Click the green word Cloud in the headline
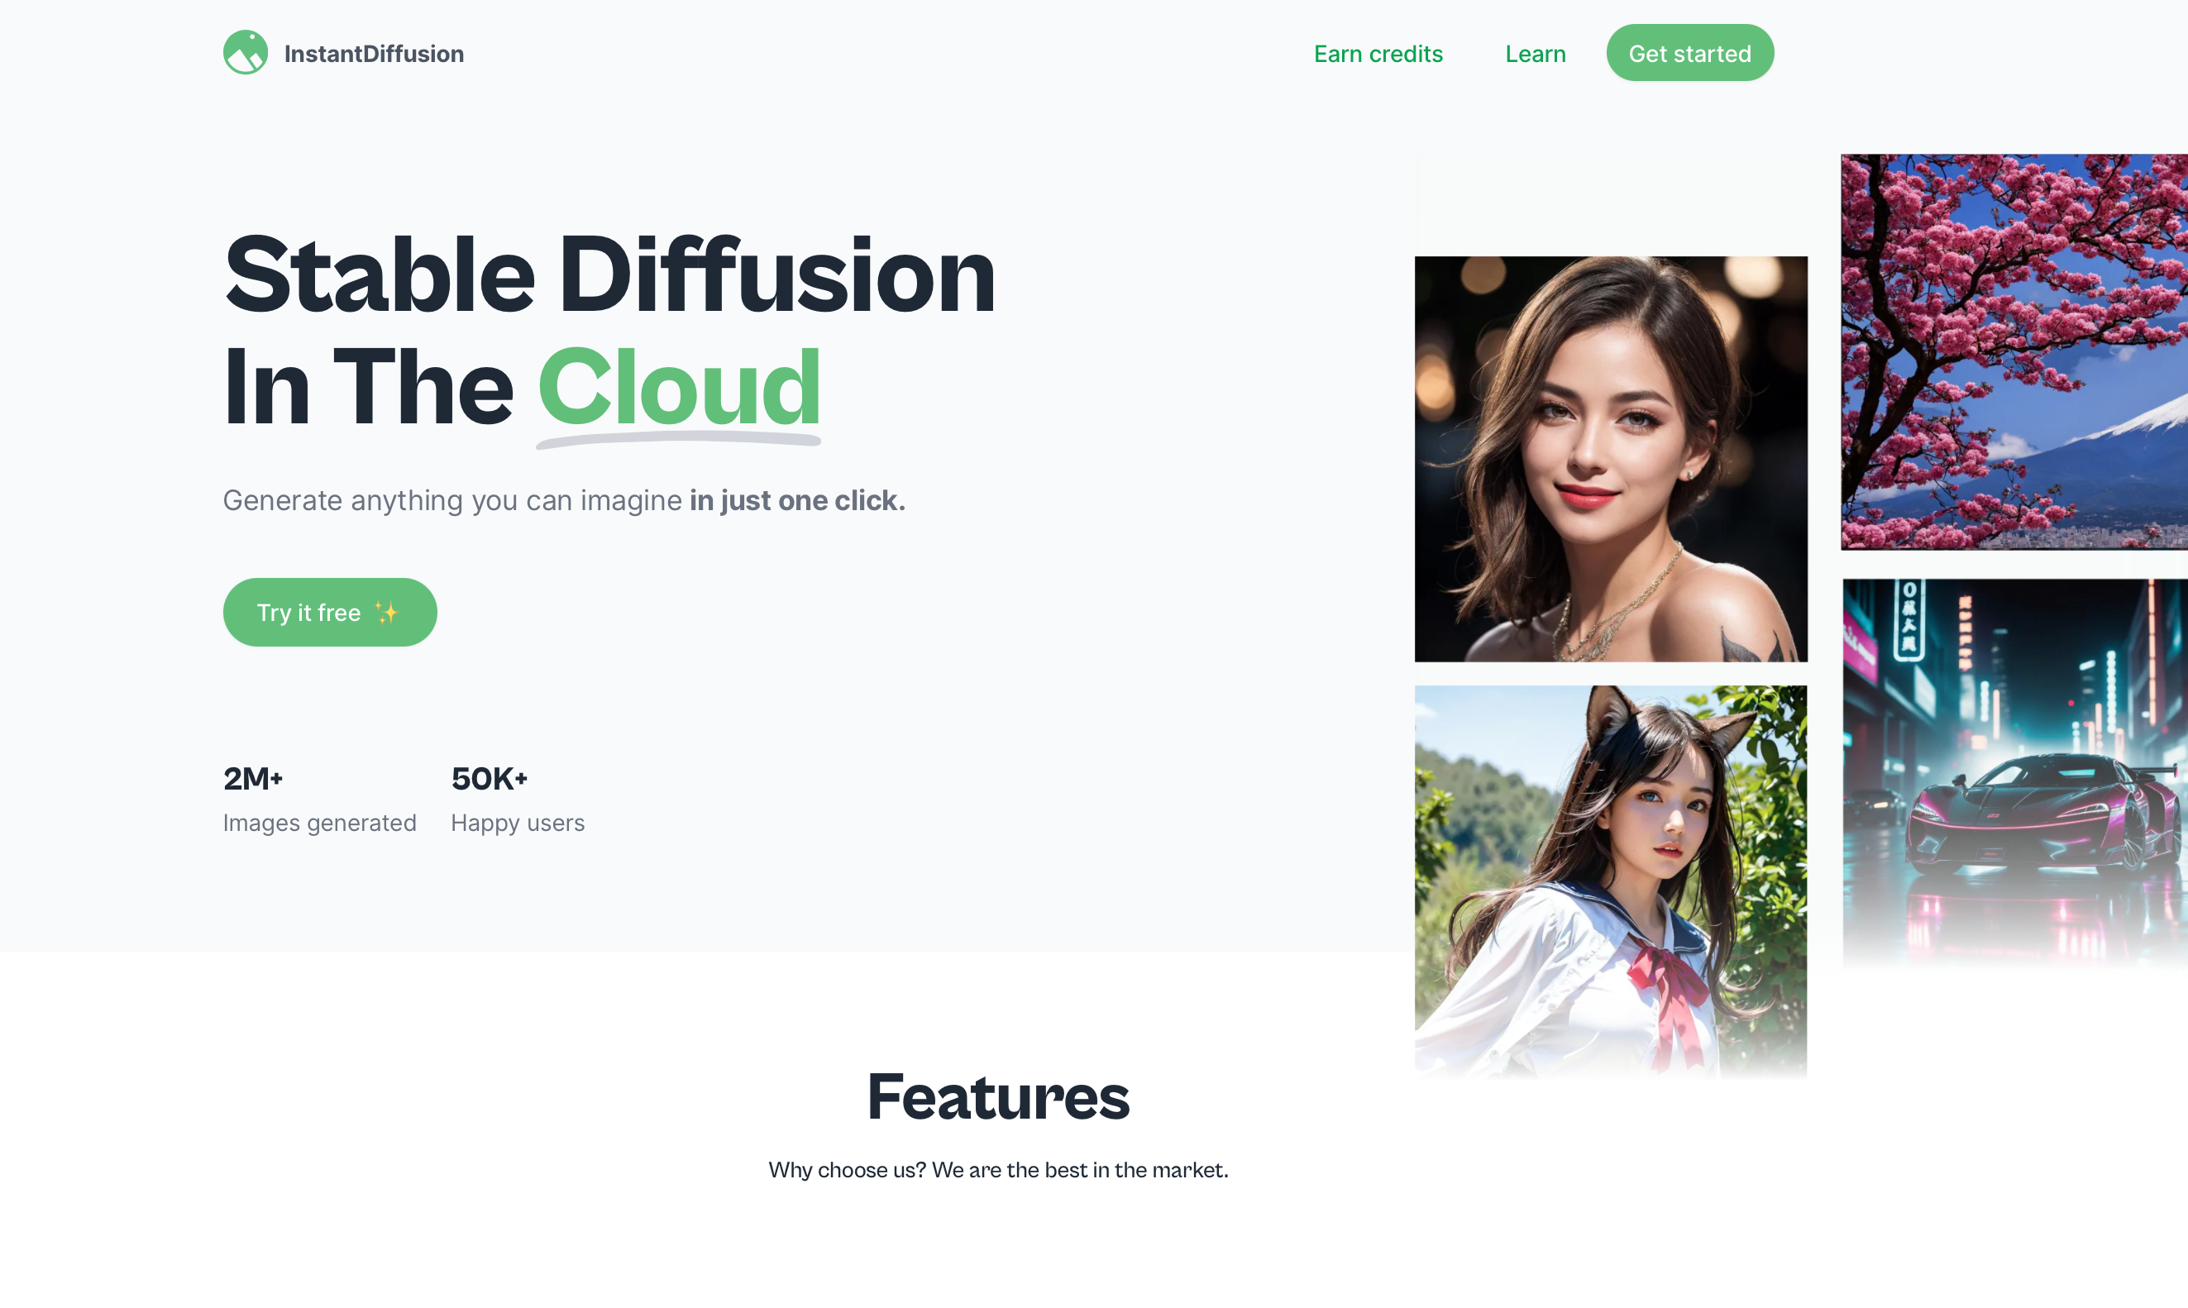Screen dimensions: 2188x1308 pos(679,388)
